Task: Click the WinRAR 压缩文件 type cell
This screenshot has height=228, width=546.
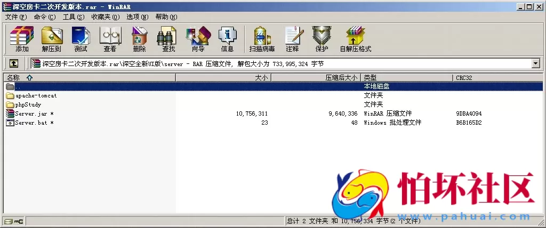Action: point(388,113)
